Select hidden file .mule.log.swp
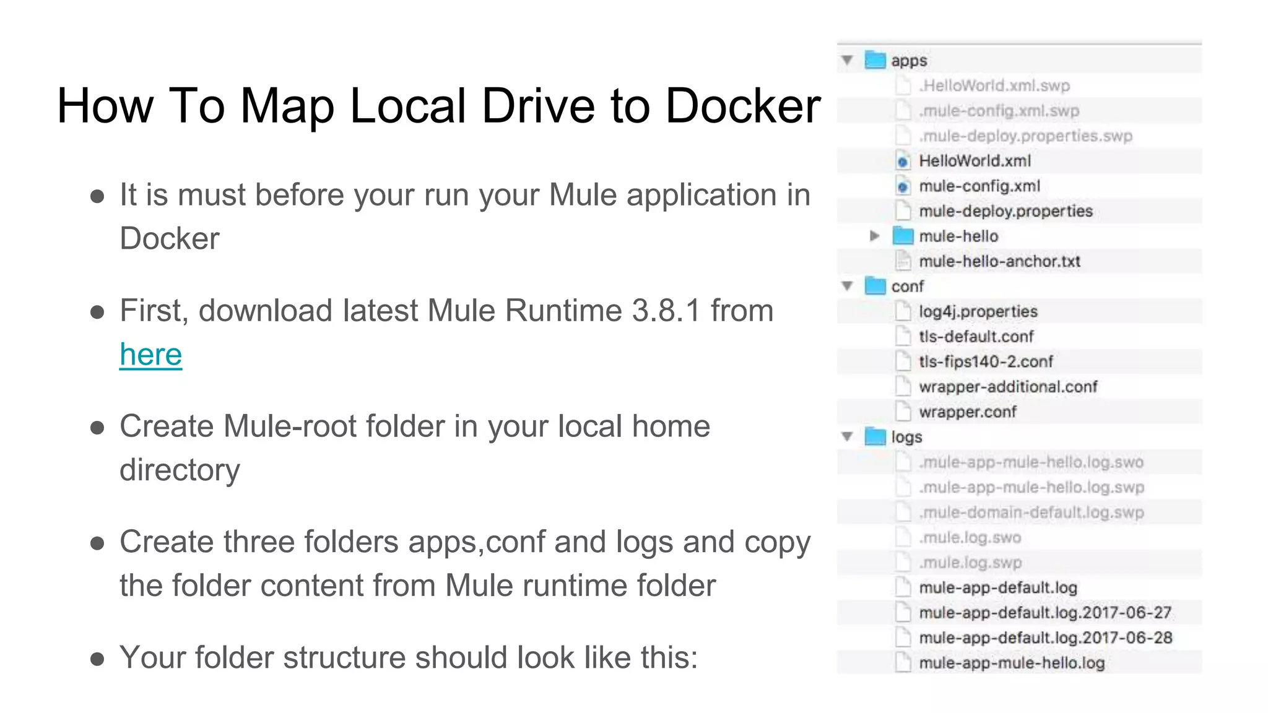The width and height of the screenshot is (1268, 713). tap(970, 563)
